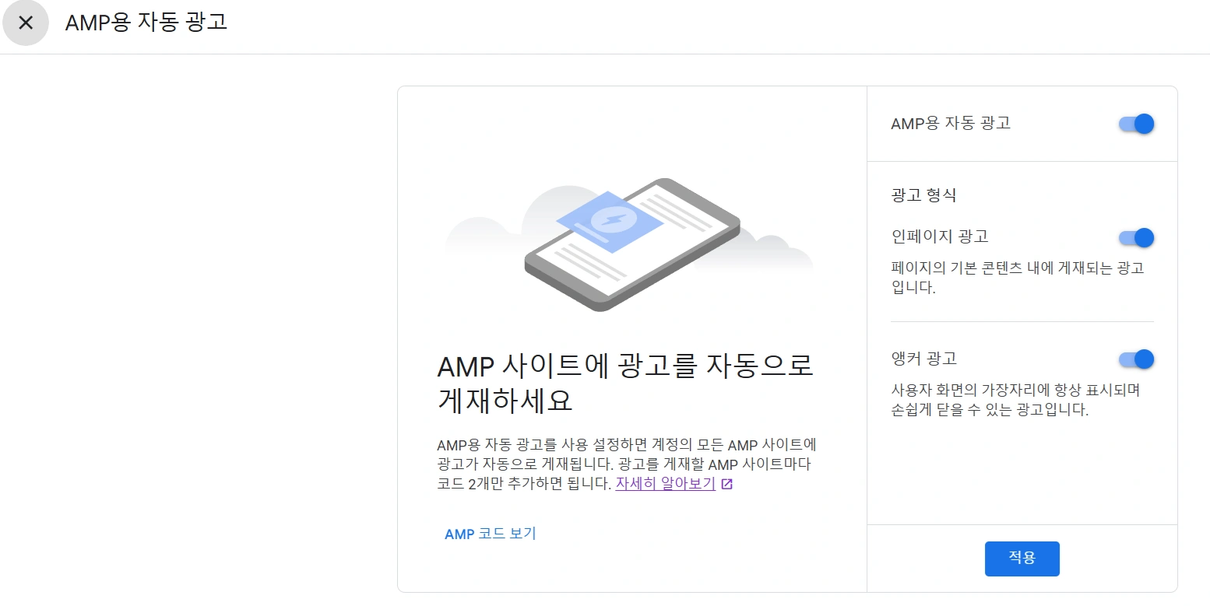Turn off the 앵커 광고 switch

point(1136,359)
